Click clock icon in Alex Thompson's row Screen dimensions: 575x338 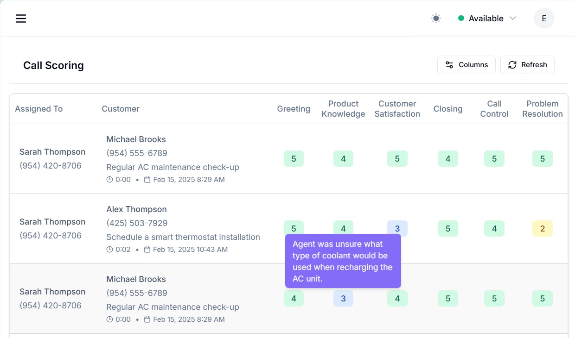pos(110,250)
